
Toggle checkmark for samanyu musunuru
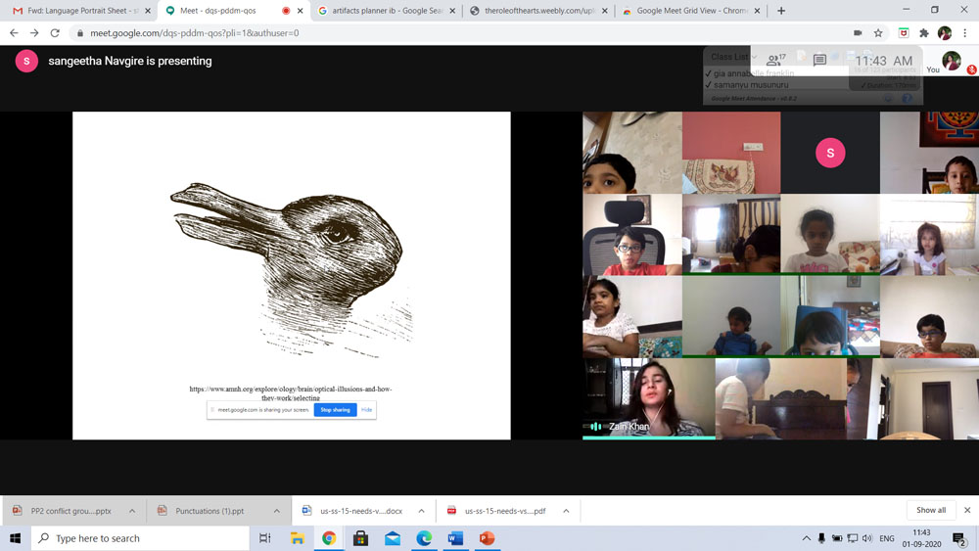point(708,85)
